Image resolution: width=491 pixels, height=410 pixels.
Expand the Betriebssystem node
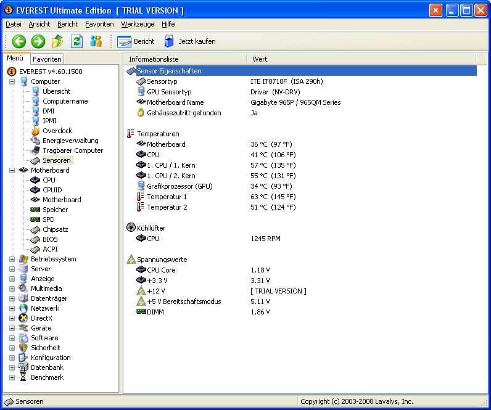(12, 259)
